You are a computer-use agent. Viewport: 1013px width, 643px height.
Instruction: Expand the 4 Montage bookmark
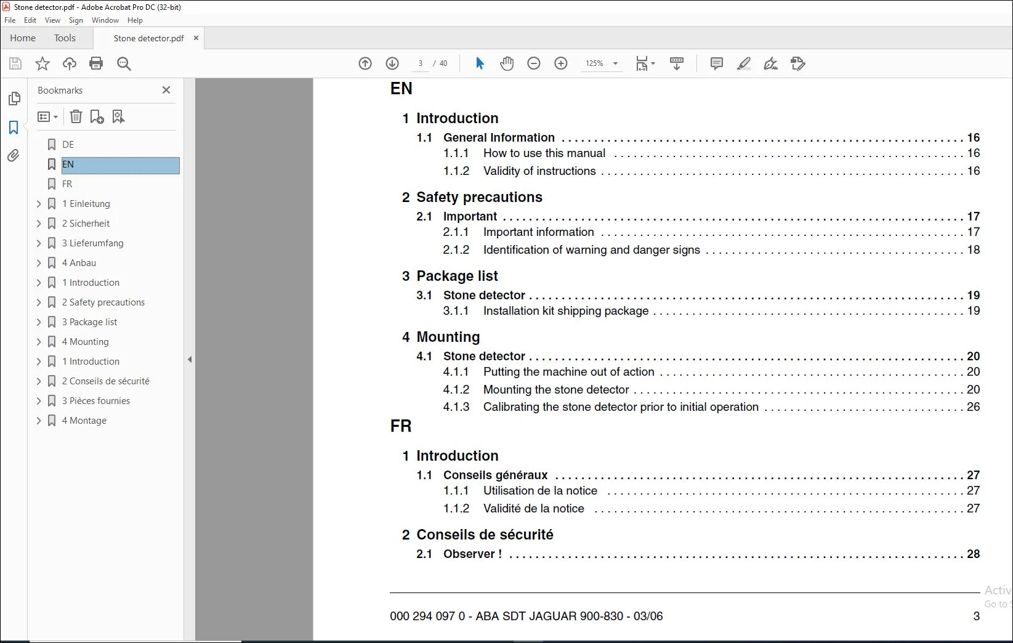[x=39, y=421]
